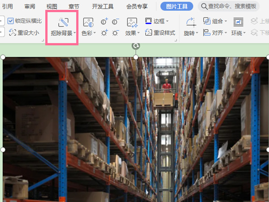Image resolution: width=269 pixels, height=202 pixels.
Task: Expand the 对齐 dropdown arrow
Action: coord(226,33)
